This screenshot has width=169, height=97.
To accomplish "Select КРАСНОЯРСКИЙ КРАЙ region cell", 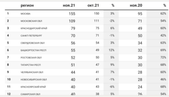I will point(33,87).
